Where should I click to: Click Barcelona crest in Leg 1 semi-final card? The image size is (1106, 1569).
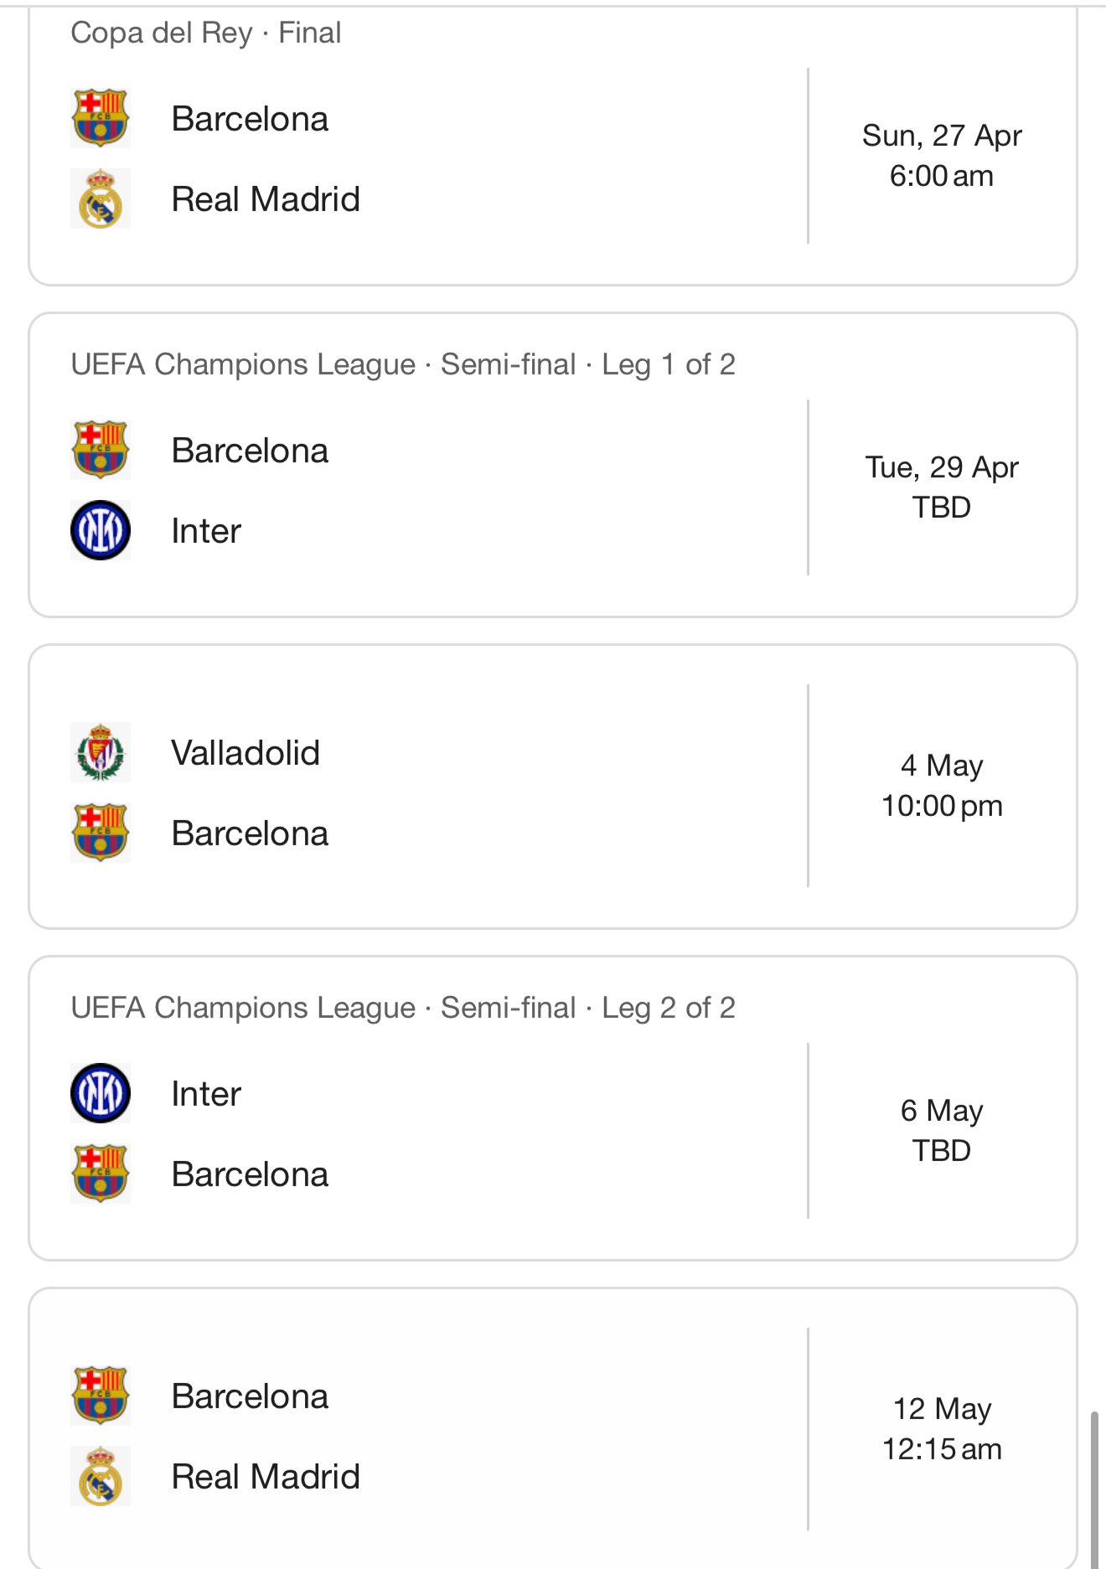point(101,450)
